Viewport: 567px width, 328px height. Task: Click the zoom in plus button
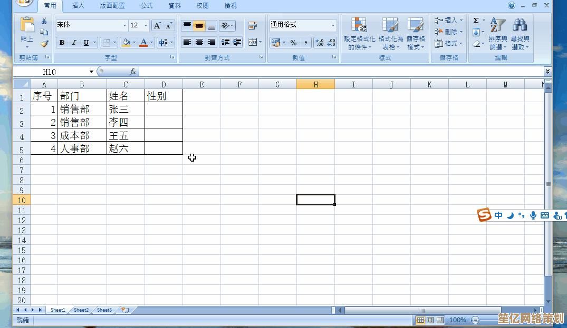pyautogui.click(x=549, y=320)
